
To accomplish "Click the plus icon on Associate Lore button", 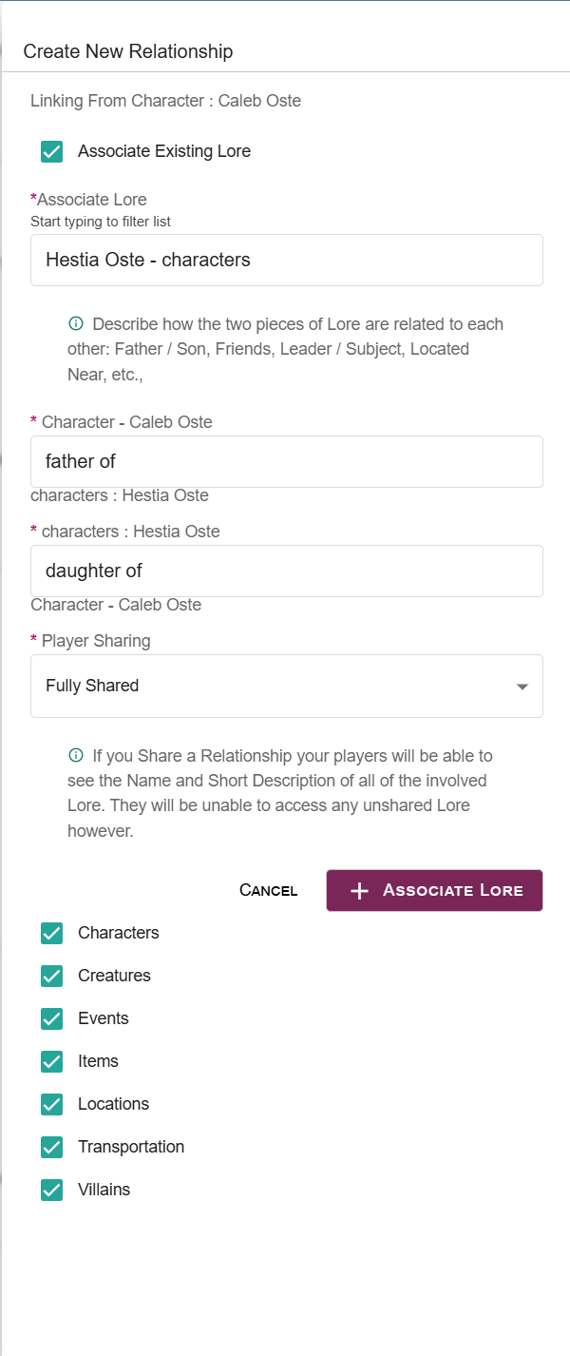I will coord(359,891).
